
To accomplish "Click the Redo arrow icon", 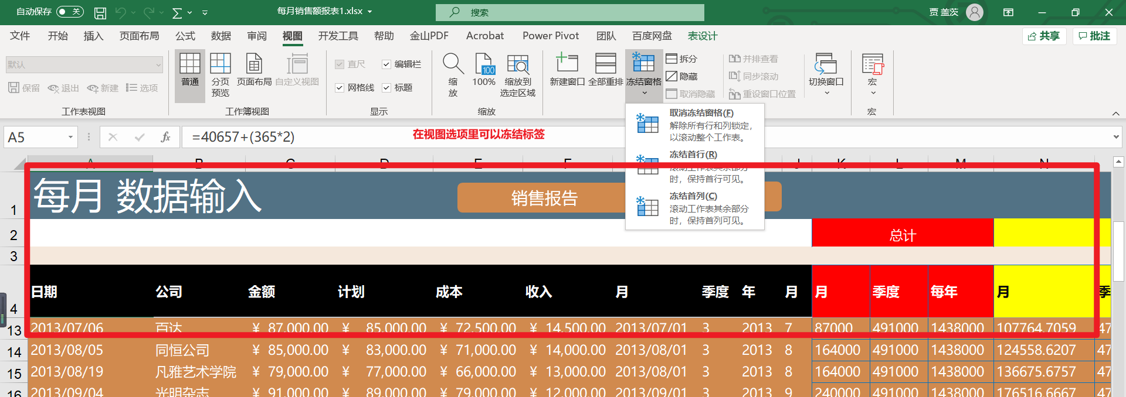I will point(150,12).
